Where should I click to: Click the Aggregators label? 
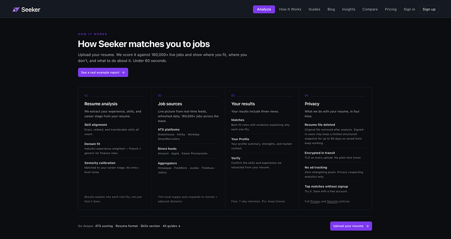167,163
